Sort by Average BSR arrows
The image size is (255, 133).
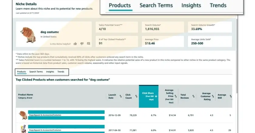[x=231, y=96]
